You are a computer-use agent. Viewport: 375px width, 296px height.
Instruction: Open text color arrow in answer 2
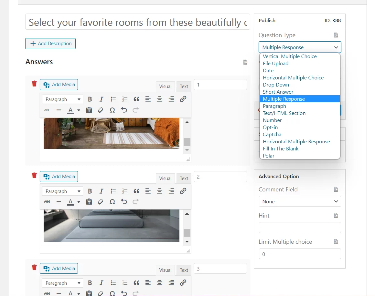tap(79, 202)
